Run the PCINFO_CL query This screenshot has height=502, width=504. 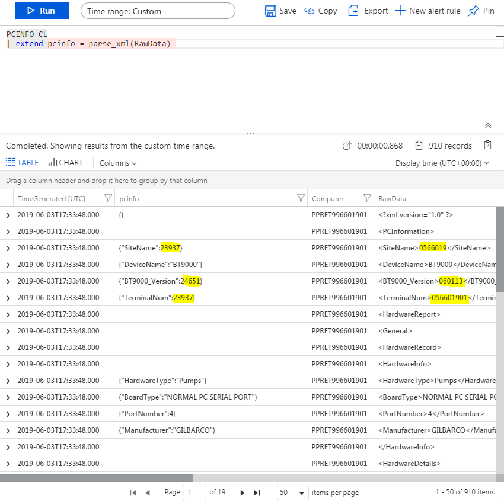coord(42,10)
